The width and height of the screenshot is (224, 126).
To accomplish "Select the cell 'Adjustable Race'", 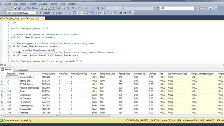I will click(x=29, y=77).
